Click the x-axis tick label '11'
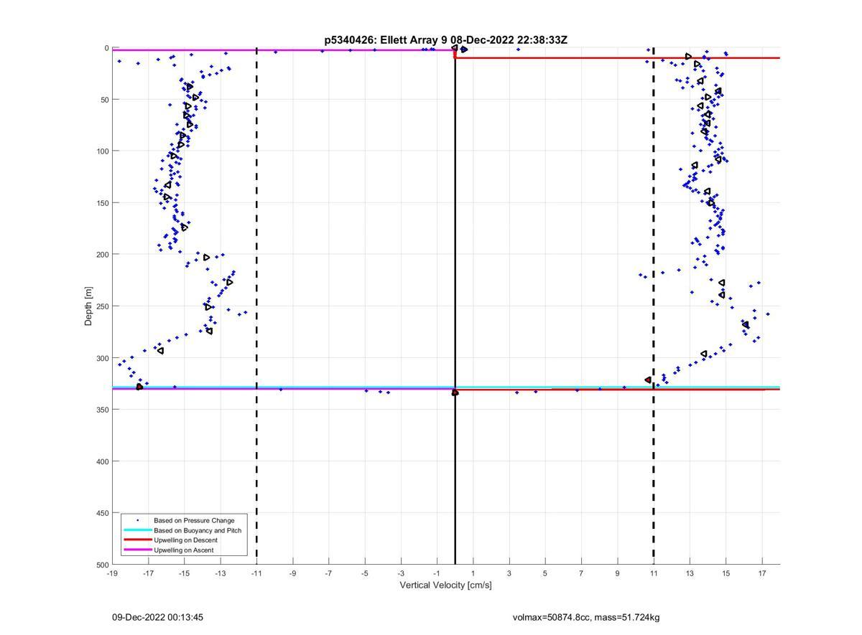The height and width of the screenshot is (635, 862). [654, 573]
